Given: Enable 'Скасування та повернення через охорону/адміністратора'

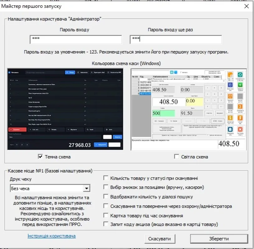Looking at the screenshot, I should (x=106, y=206).
